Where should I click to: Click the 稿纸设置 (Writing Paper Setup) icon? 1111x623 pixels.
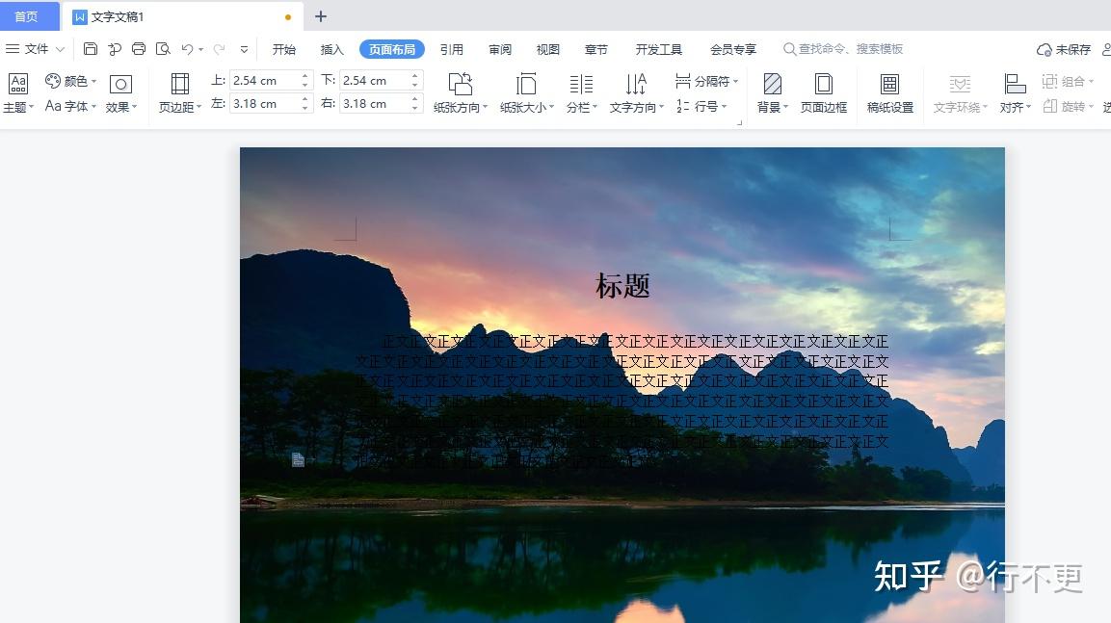click(888, 92)
